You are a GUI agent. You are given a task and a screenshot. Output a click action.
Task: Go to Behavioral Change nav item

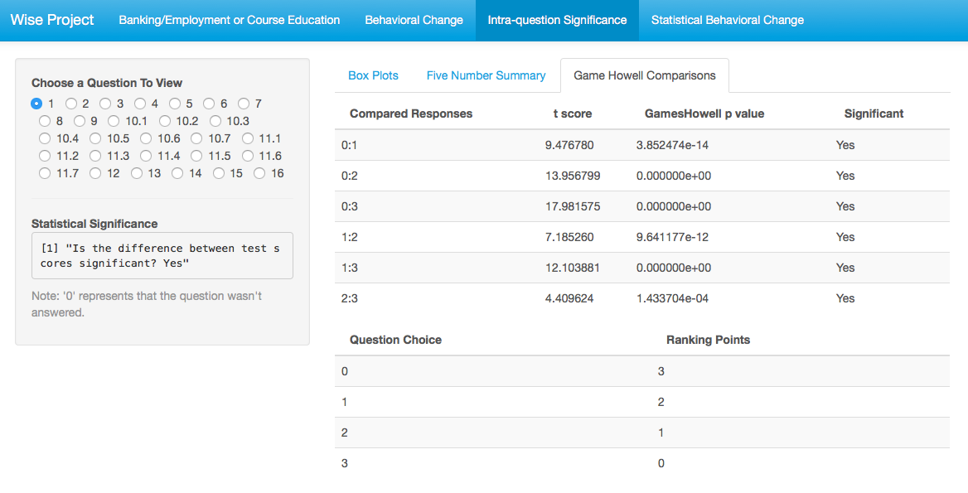tap(414, 21)
